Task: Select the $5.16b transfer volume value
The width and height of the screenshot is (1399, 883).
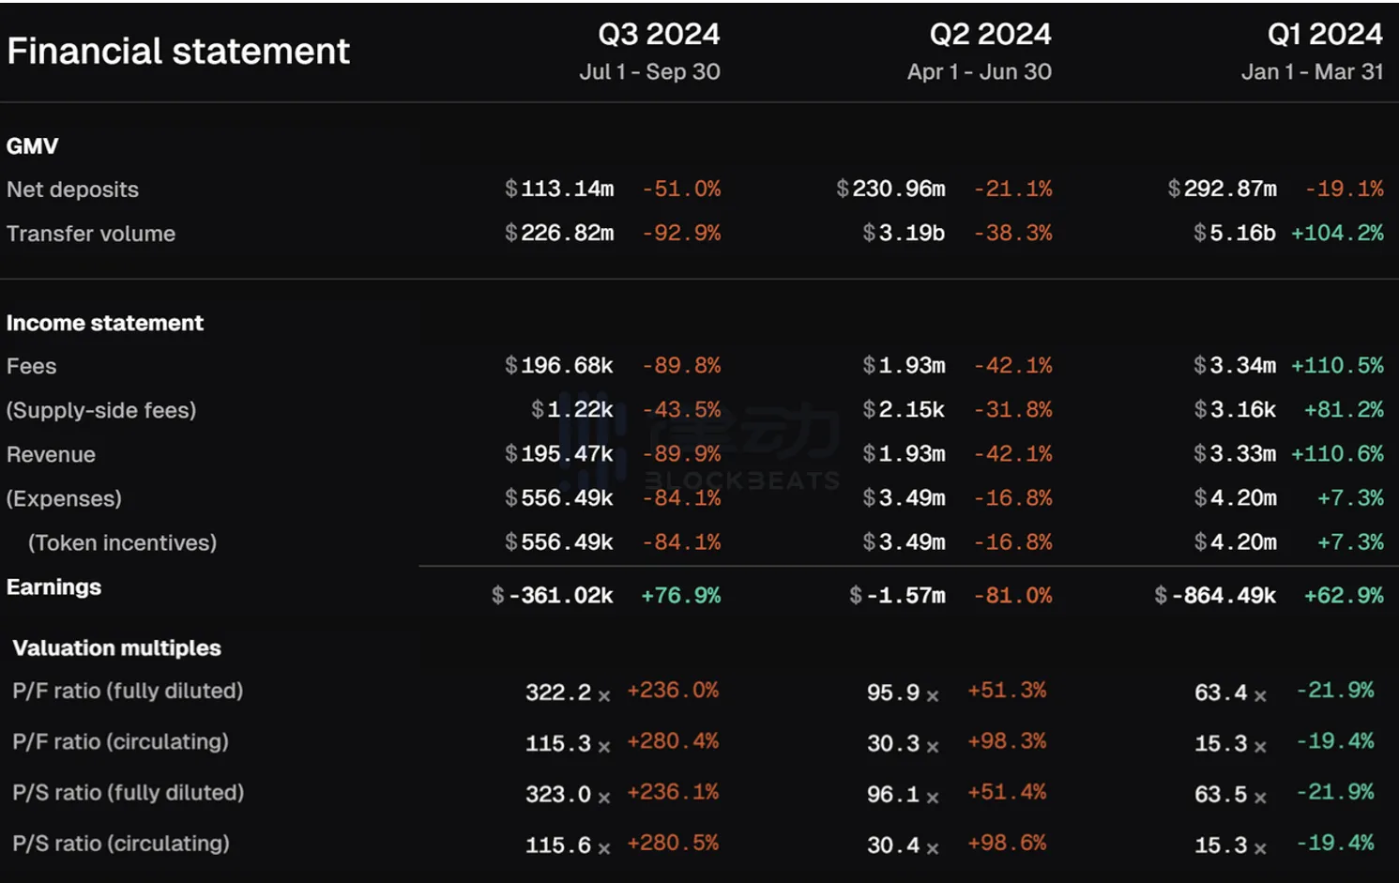Action: click(1234, 233)
